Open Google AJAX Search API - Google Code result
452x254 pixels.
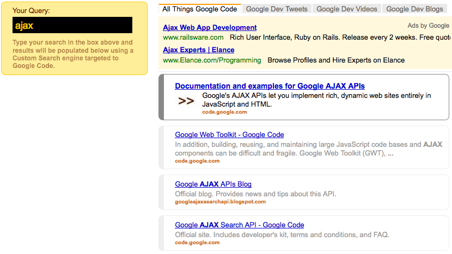(239, 225)
